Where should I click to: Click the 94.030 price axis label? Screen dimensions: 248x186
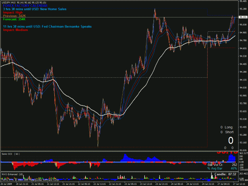coord(243,88)
